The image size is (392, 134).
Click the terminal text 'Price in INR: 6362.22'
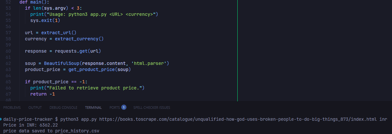[x=30, y=125]
